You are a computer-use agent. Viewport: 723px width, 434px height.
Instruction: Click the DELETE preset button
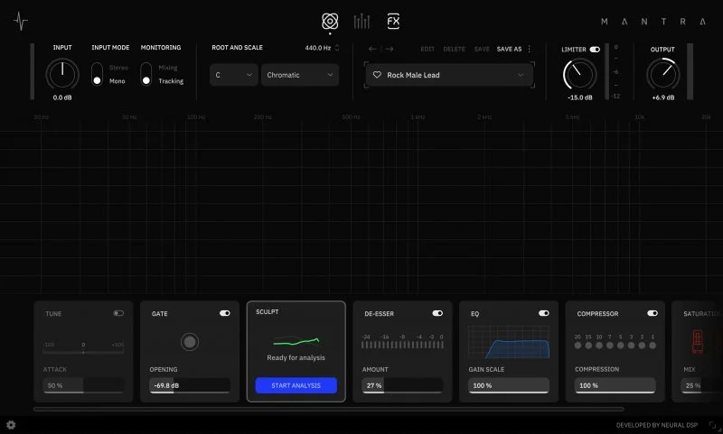coord(455,49)
